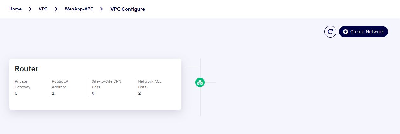
Task: Click the plus icon in Create Network
Action: click(345, 32)
